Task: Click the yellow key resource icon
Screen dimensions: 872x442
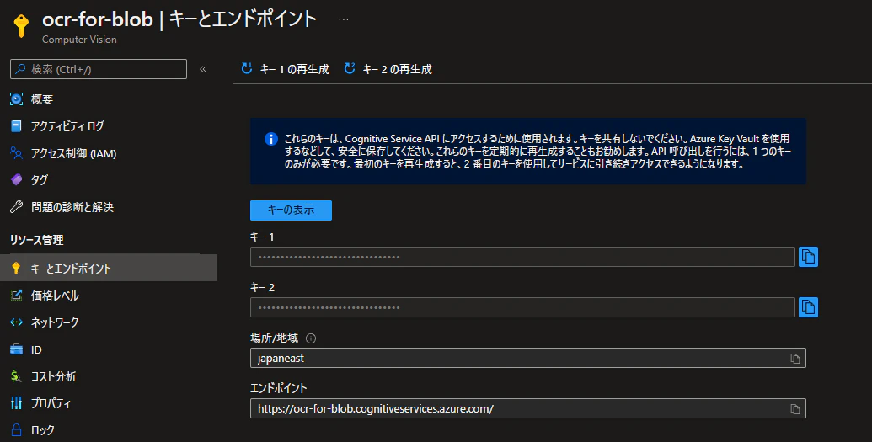Action: click(x=21, y=25)
